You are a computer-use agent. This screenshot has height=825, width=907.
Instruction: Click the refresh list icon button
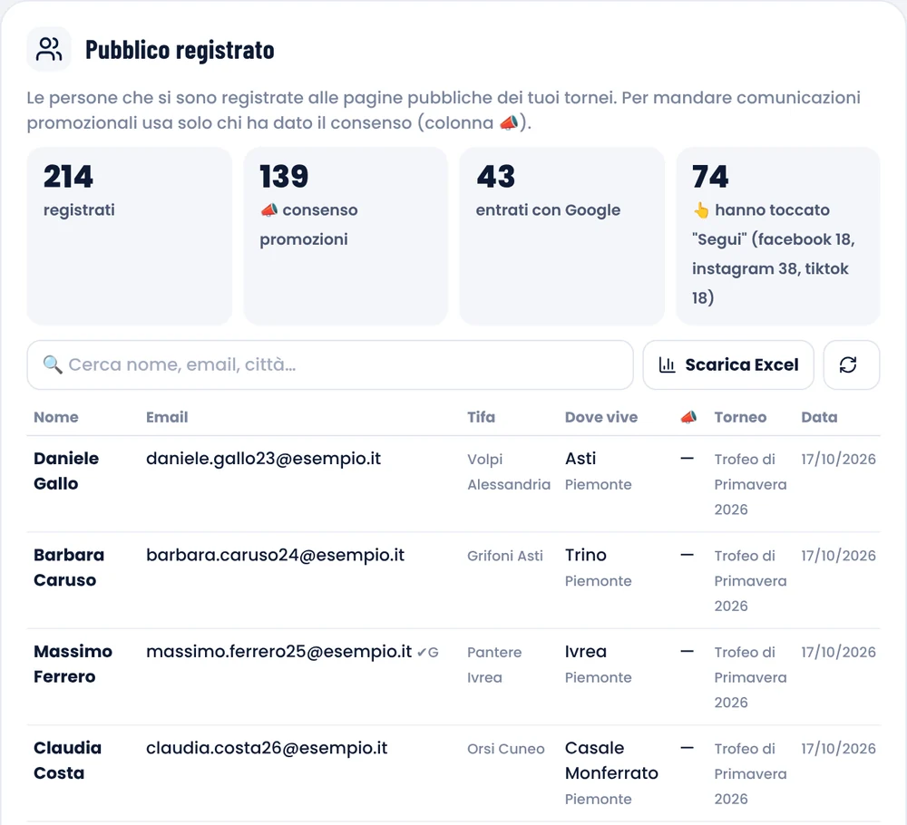(x=851, y=364)
